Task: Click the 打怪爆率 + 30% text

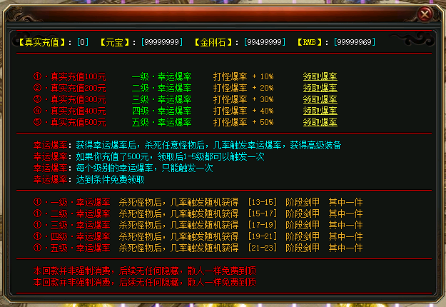Action: click(243, 99)
